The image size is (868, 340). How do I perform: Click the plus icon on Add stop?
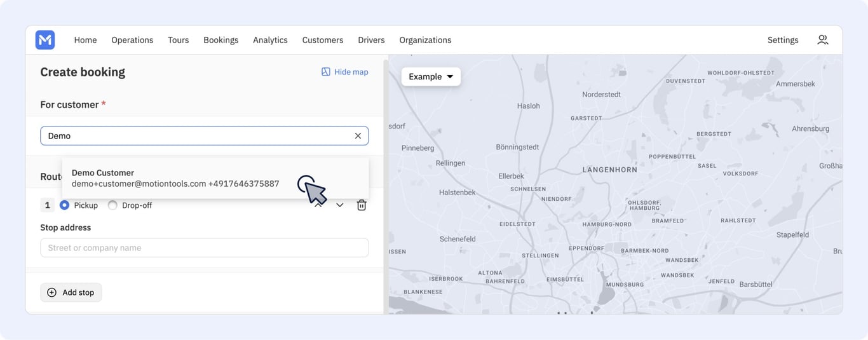point(52,292)
